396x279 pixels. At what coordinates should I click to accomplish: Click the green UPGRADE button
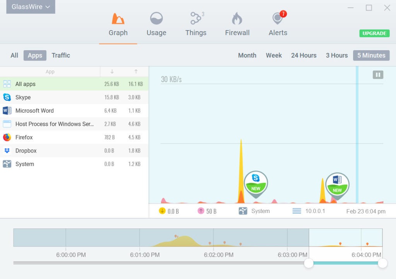pos(374,33)
